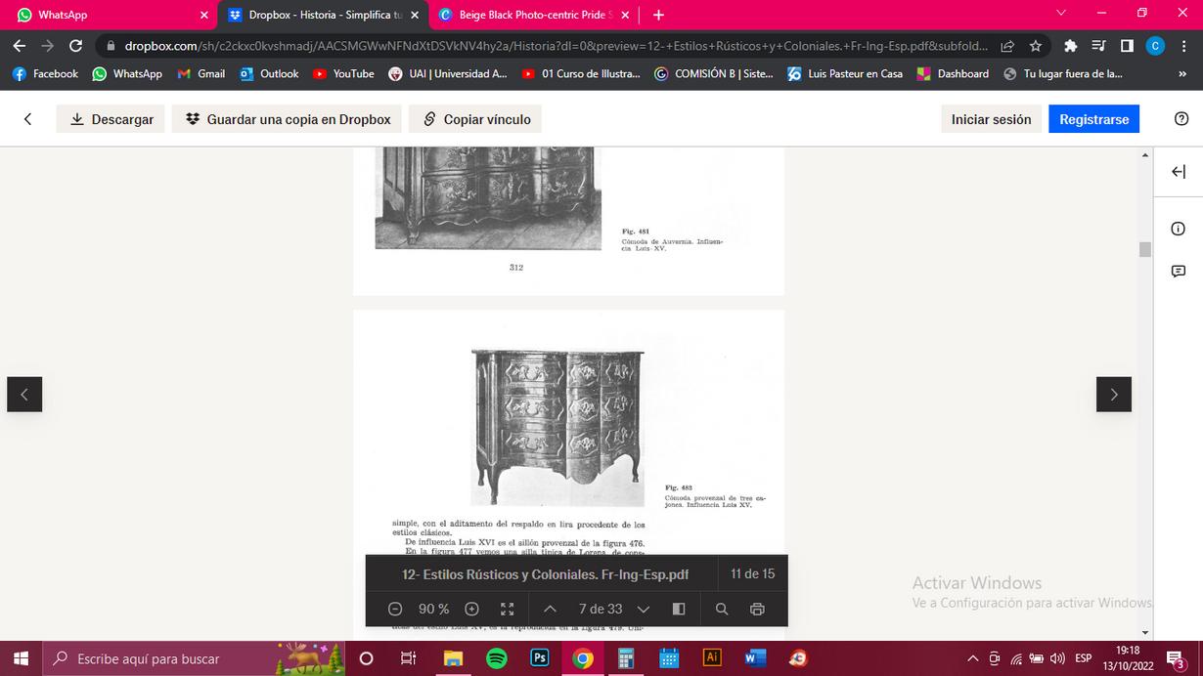Switch to the Dropbox - Historia tab
1203x676 pixels.
click(326, 15)
